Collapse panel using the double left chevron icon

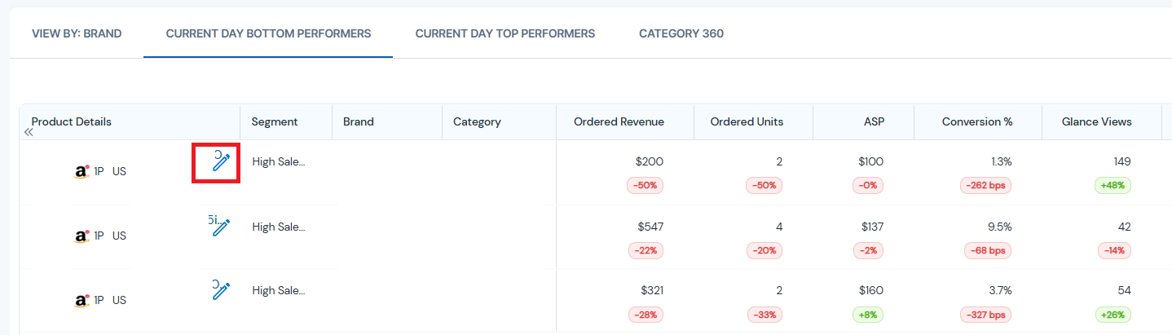(x=29, y=132)
